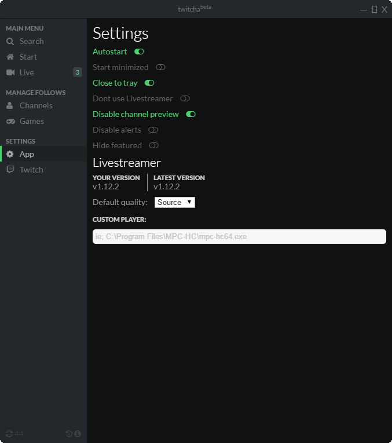Click the Dont use Livestreamer label
Screen dimensions: 392x443
pyautogui.click(x=133, y=98)
